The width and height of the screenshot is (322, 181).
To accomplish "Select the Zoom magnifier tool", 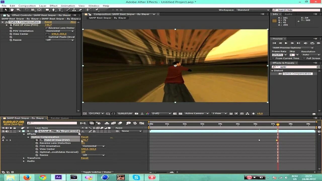I will (x=18, y=10).
